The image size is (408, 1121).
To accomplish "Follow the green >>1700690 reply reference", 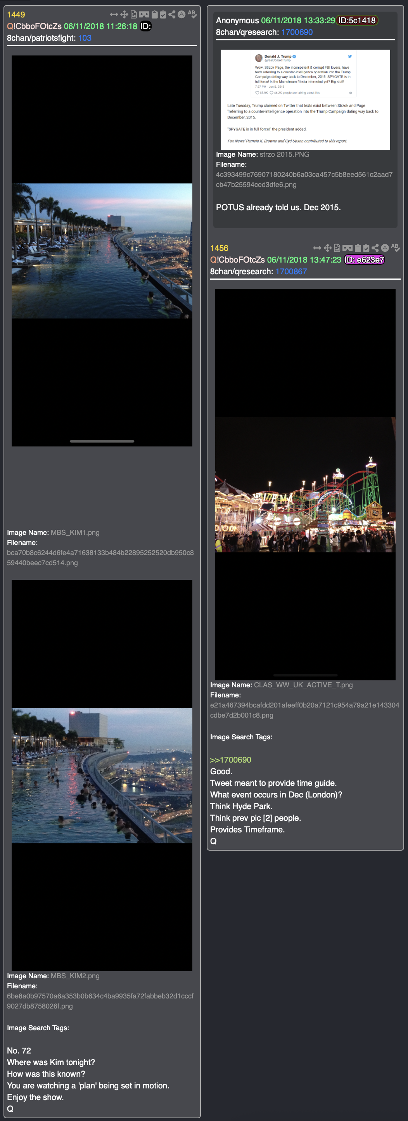I will point(230,760).
